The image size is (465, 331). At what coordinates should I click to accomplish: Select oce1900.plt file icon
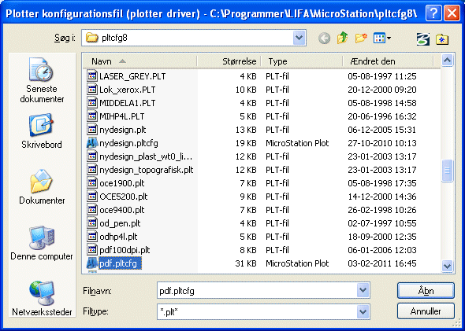92,183
